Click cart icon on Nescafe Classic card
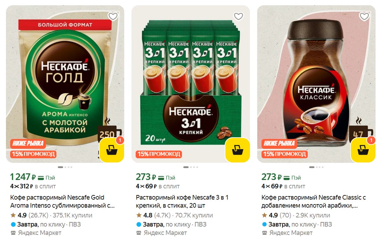The height and width of the screenshot is (243, 380). [363, 150]
